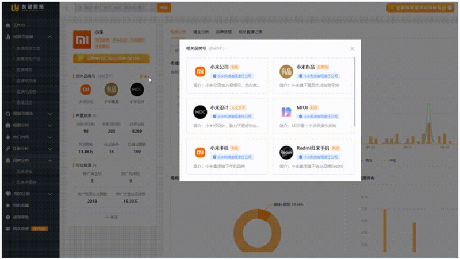Image resolution: width=460 pixels, height=259 pixels.
Task: Expand the 电商分析 sidebar section
Action: point(50,125)
